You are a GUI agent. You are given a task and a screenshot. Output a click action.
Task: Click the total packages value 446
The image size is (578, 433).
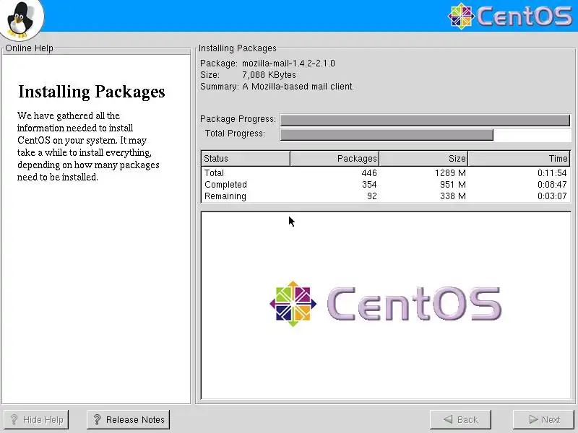(369, 172)
